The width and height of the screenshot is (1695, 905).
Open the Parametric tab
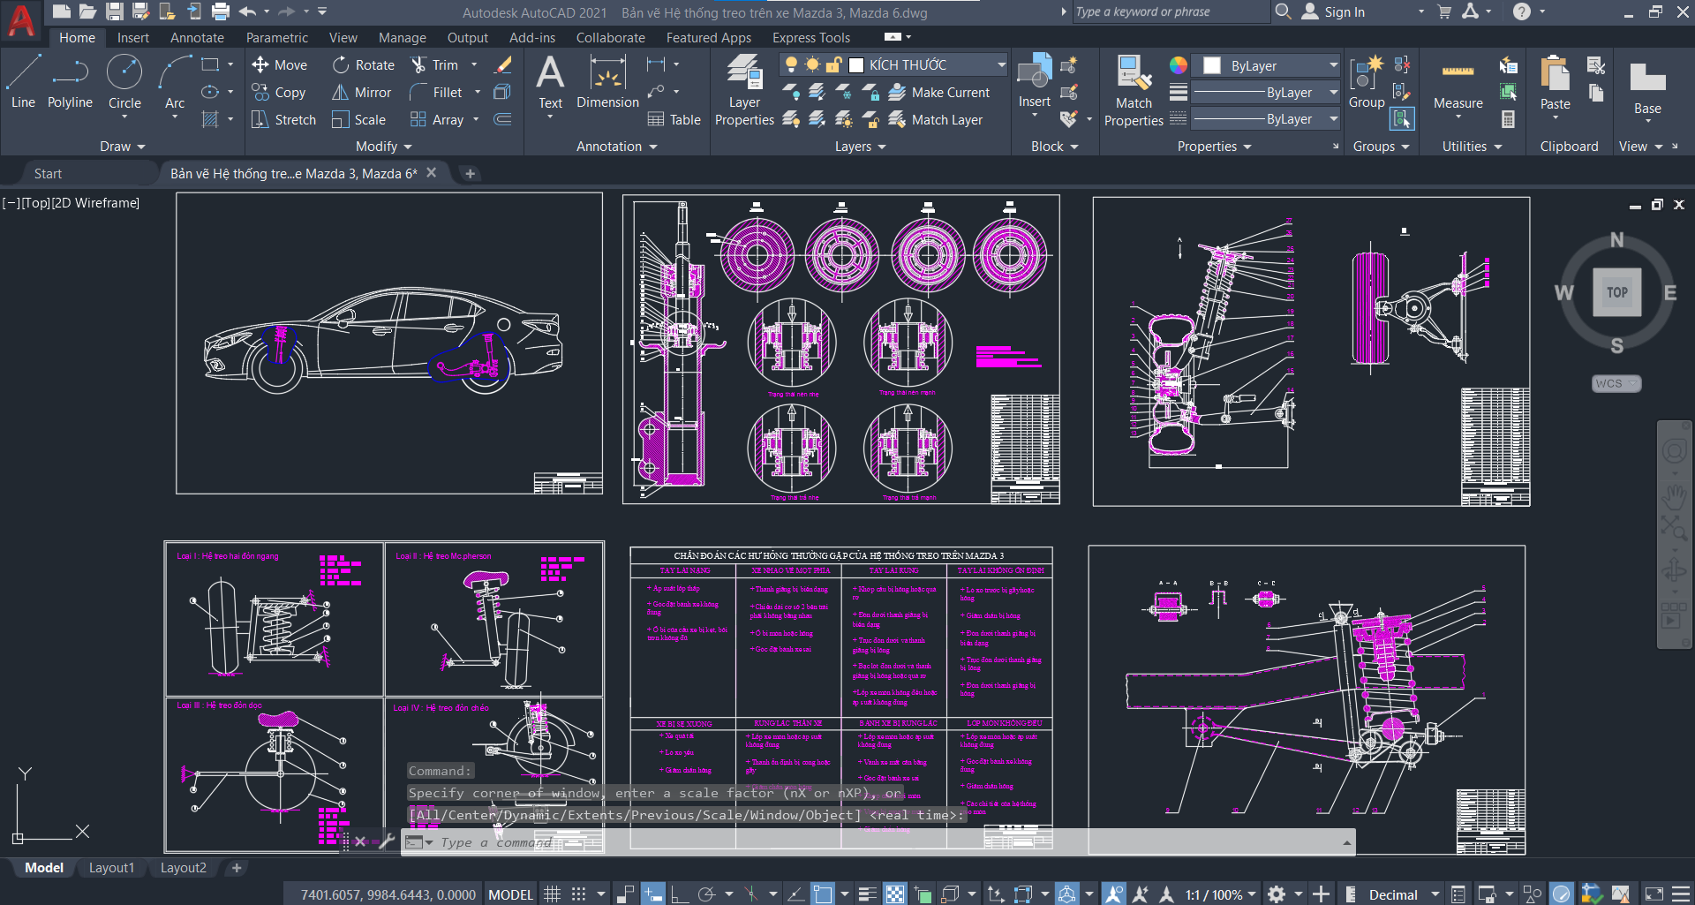pyautogui.click(x=277, y=37)
